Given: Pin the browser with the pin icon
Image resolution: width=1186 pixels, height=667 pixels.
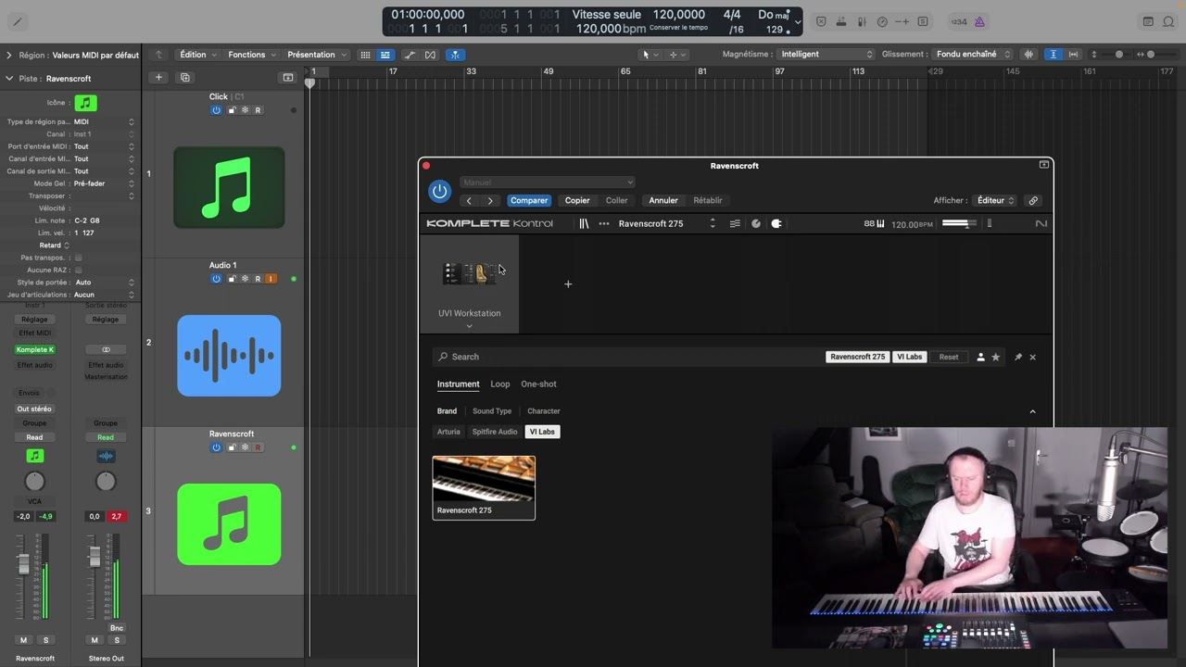Looking at the screenshot, I should 1018,357.
